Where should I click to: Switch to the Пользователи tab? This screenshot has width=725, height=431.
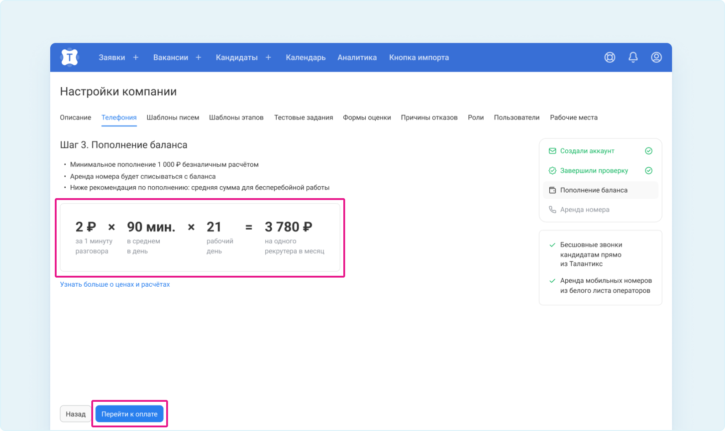pos(517,118)
